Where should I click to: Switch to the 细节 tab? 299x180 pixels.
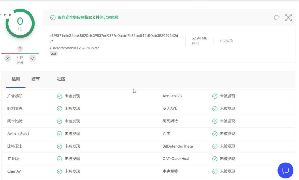35,79
